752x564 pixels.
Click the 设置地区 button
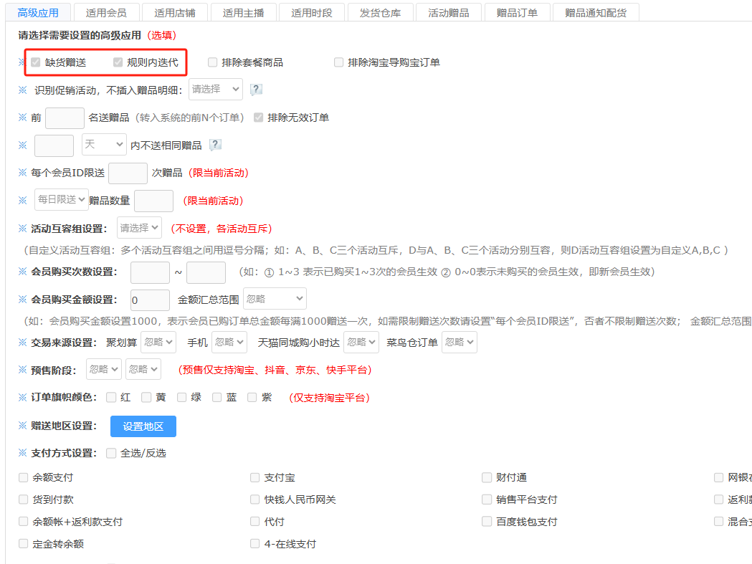(x=143, y=426)
